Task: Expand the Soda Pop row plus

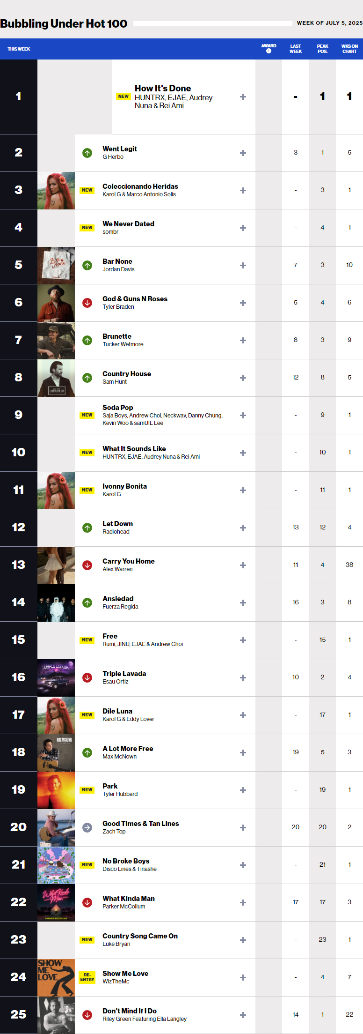Action: (x=243, y=416)
